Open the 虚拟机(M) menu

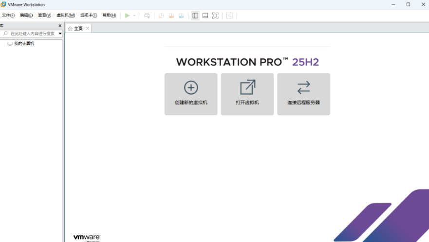point(66,16)
